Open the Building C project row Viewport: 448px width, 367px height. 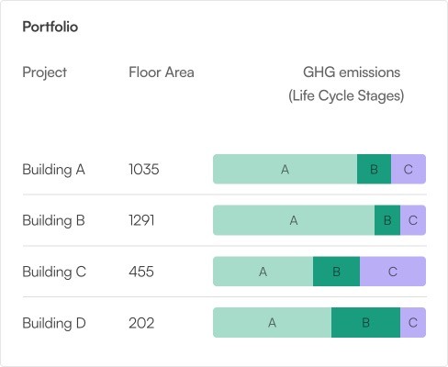(x=224, y=272)
